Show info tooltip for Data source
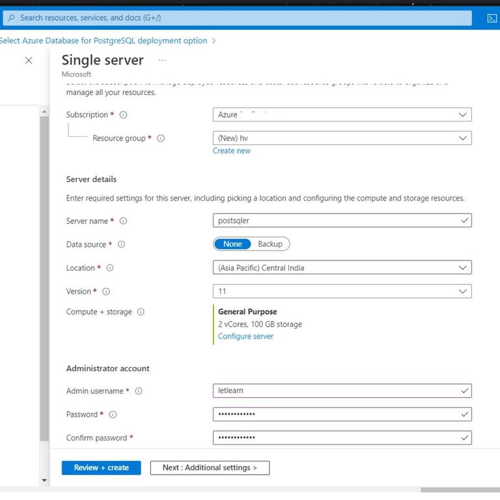Screen dimensions: 500x500 [x=122, y=244]
